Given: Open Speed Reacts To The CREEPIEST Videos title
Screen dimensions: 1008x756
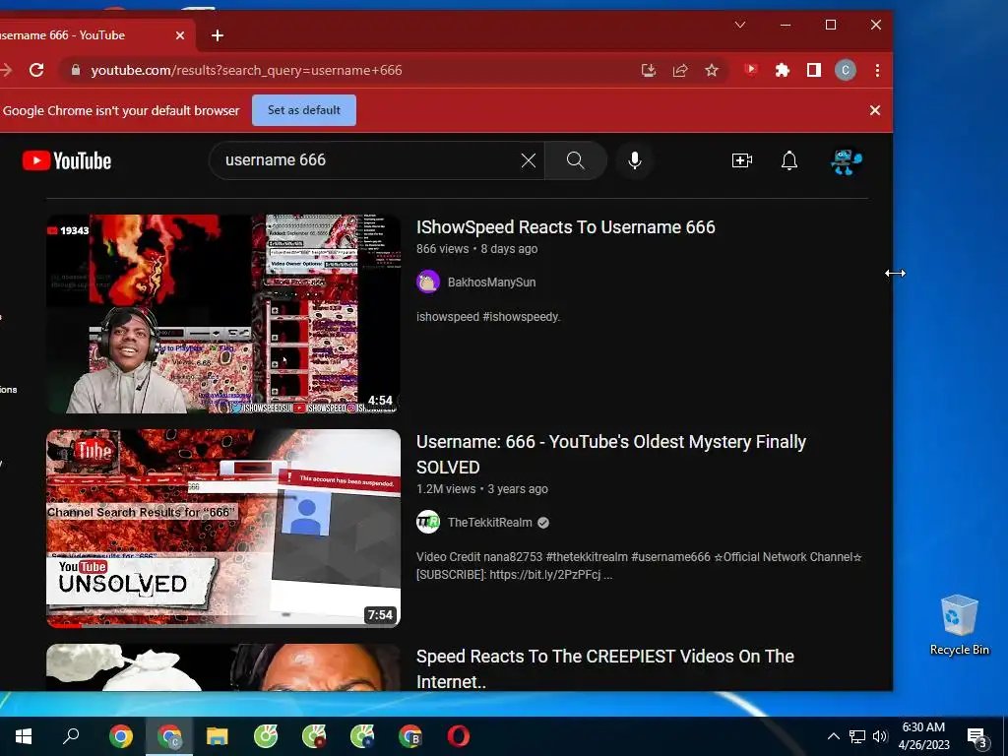Looking at the screenshot, I should 605,668.
